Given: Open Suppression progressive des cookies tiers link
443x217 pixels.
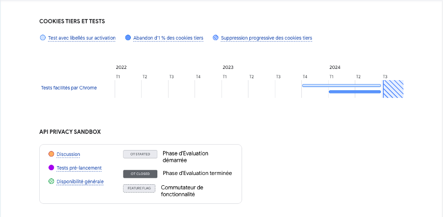Looking at the screenshot, I should pos(266,38).
